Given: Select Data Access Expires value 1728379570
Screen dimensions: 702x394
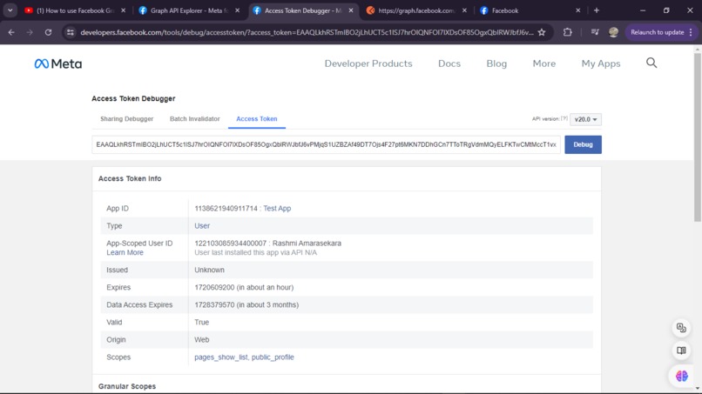Looking at the screenshot, I should click(214, 305).
